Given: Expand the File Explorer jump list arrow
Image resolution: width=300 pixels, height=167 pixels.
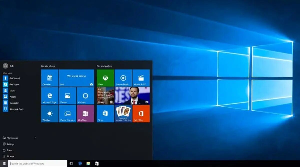Looking at the screenshot, I should point(35,138).
